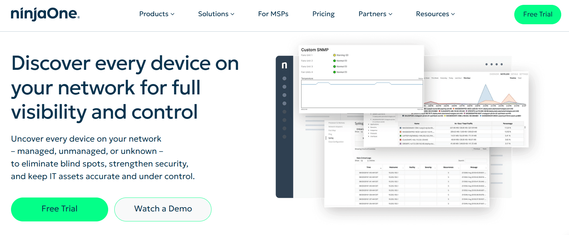Click Free Trial in the navigation bar
Screen dimensions: 569x235
pyautogui.click(x=538, y=14)
